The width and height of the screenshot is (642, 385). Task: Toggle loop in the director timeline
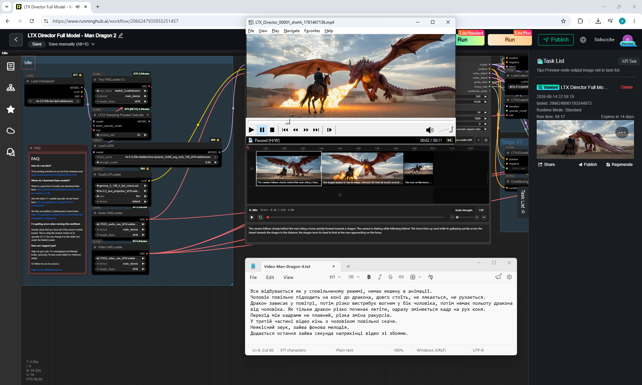point(260,217)
